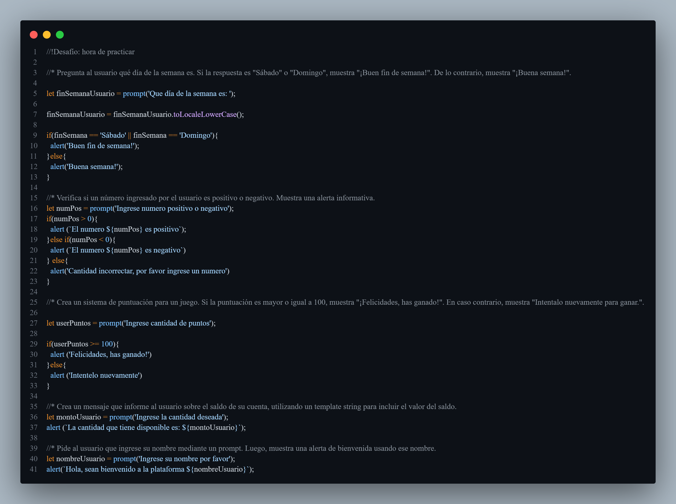
Task: Click the red close window dot
Action: tap(34, 35)
